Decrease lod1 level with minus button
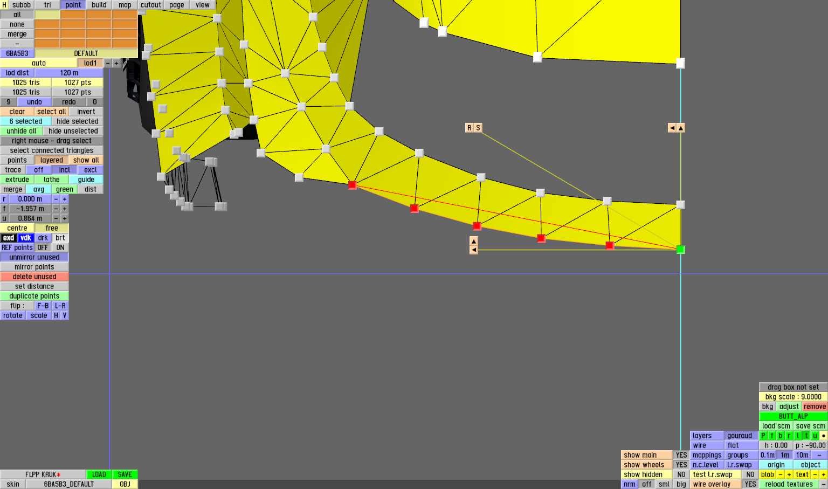828x489 pixels. (108, 63)
